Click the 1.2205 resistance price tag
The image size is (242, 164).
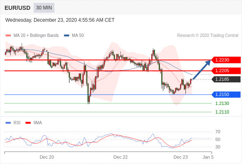click(x=226, y=71)
